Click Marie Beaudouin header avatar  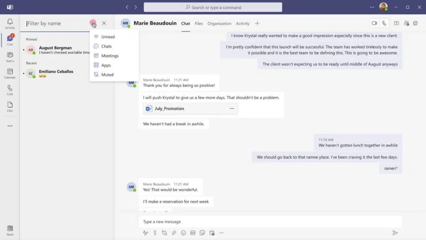pos(125,23)
